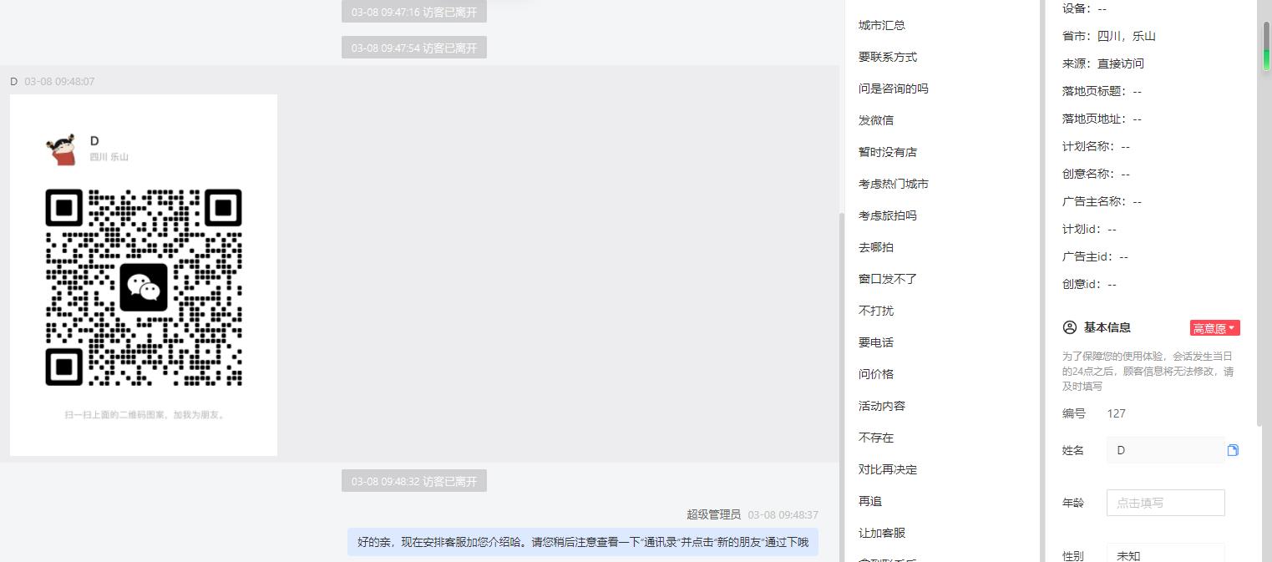The width and height of the screenshot is (1272, 562).
Task: Click the 09:47:54 访客已离开 notice
Action: (414, 48)
